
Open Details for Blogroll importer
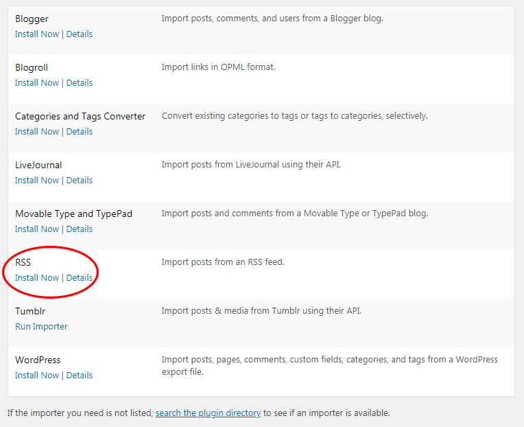click(x=79, y=83)
